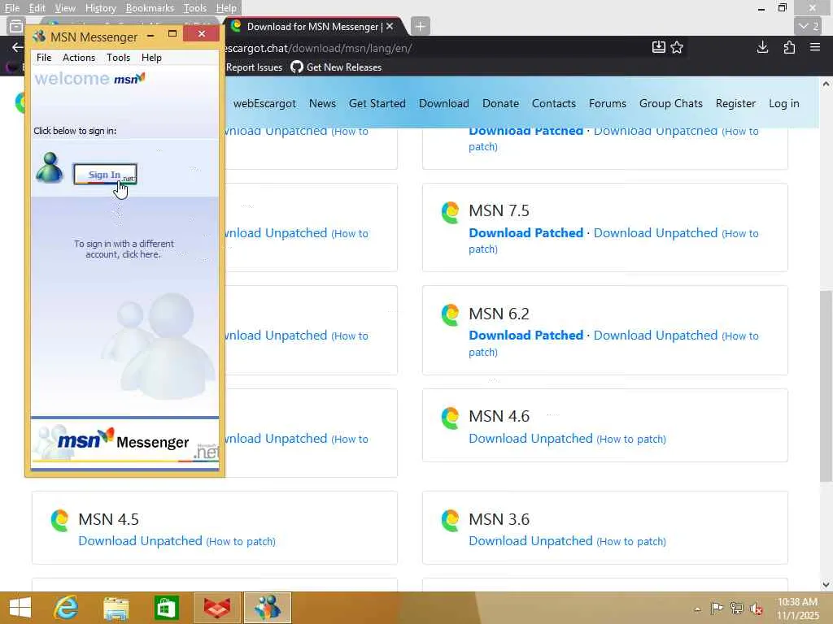Go to the News page
Screen dimensions: 833x624
tap(322, 103)
